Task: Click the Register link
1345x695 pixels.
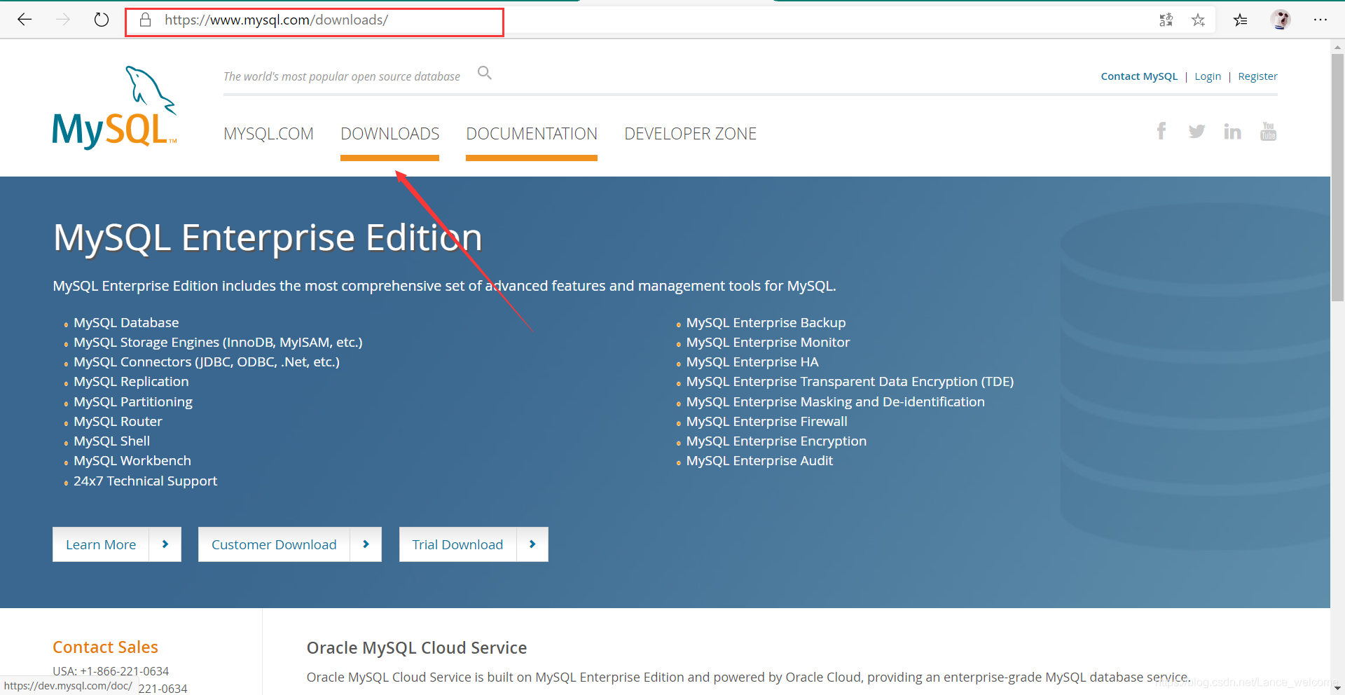Action: pos(1257,76)
